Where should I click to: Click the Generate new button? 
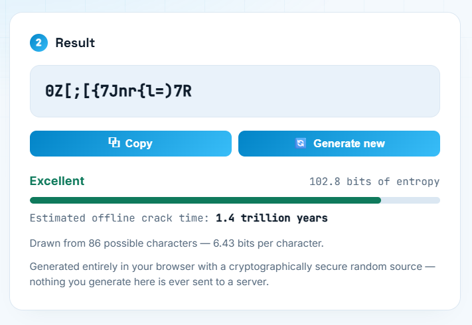339,143
